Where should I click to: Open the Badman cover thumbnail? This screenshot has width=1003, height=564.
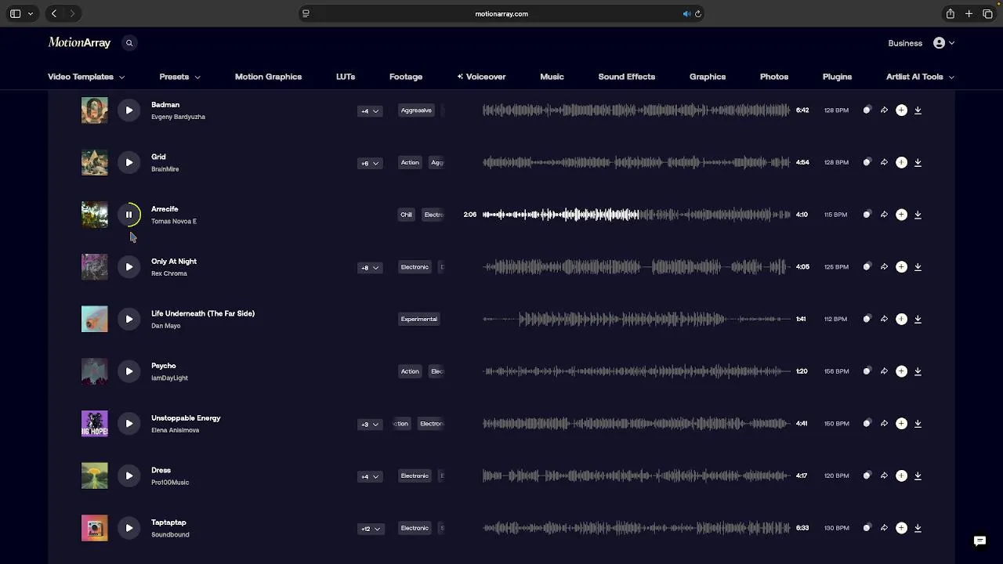(x=95, y=110)
